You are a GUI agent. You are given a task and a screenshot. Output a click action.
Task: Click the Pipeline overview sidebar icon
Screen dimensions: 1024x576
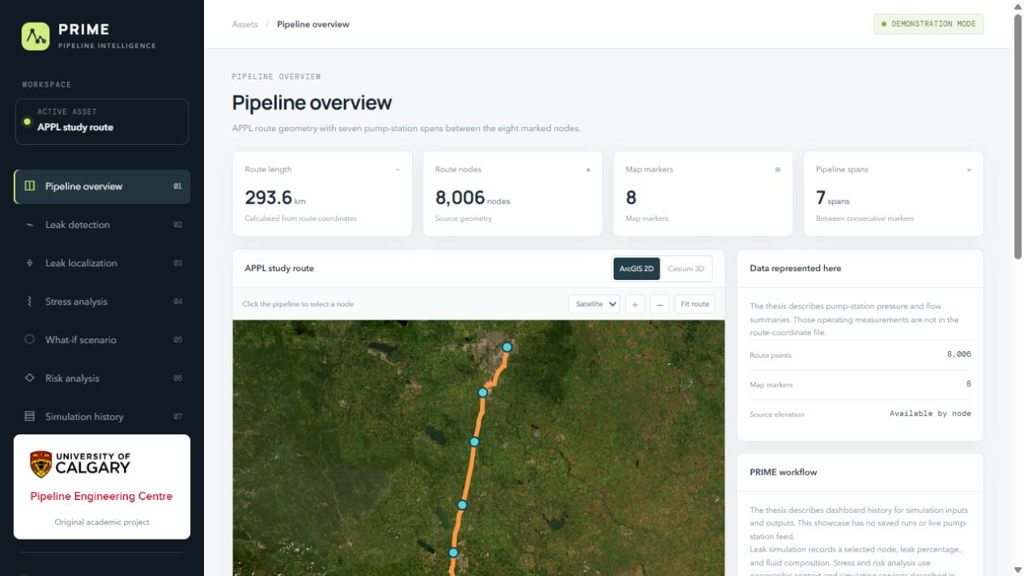pos(30,186)
